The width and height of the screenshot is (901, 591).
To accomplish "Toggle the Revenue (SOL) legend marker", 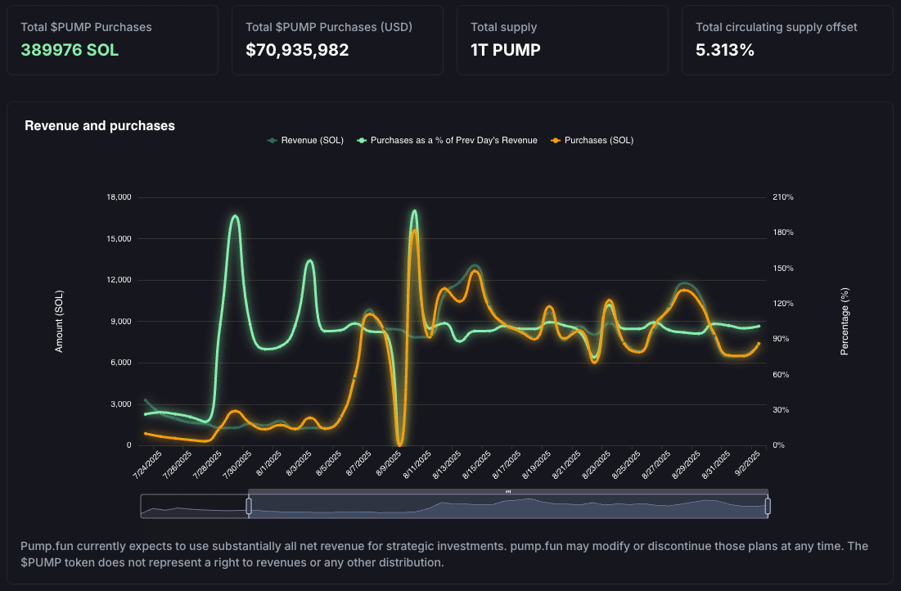I will [x=273, y=140].
